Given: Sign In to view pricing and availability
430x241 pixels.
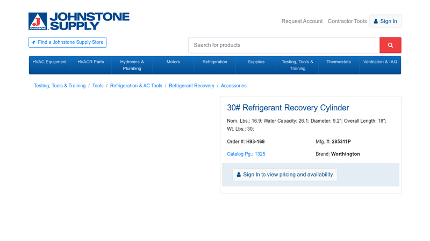Looking at the screenshot, I should tap(285, 175).
